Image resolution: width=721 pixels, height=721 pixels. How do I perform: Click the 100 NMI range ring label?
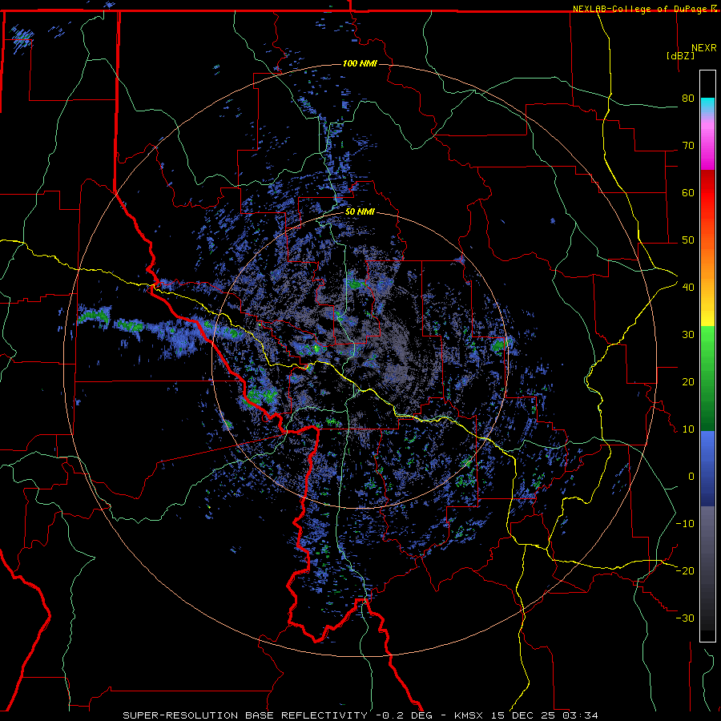click(360, 63)
